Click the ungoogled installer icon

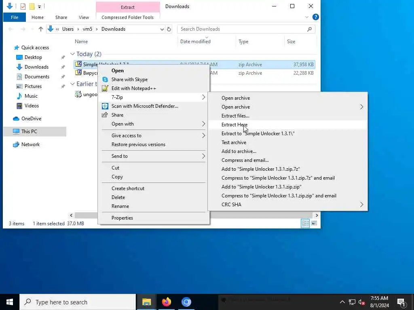[78, 94]
